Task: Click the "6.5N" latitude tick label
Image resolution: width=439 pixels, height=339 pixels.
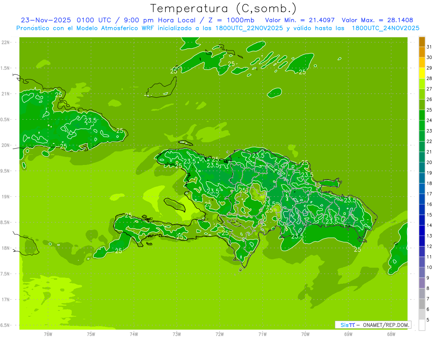Action: [x=5, y=325]
